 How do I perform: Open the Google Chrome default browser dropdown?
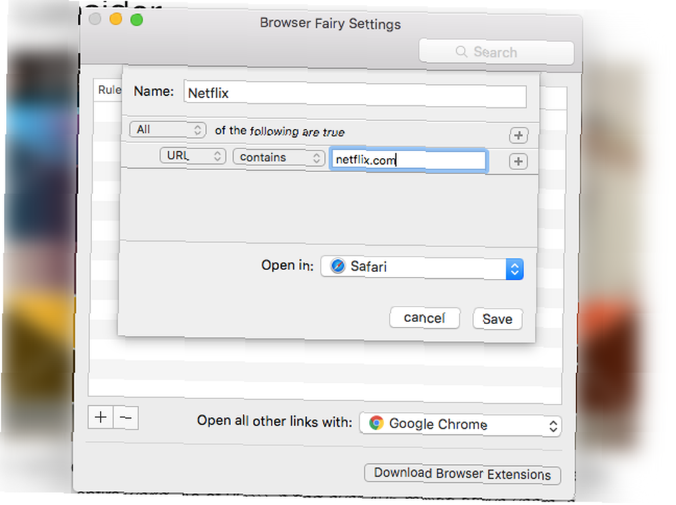[x=460, y=425]
